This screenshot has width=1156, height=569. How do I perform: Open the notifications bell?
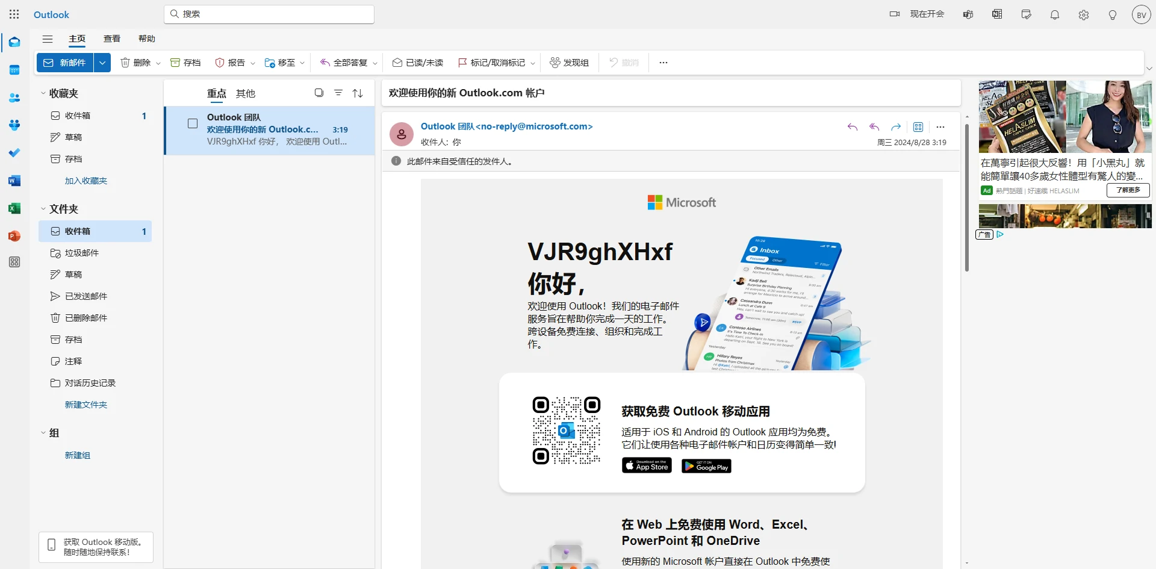coord(1055,14)
